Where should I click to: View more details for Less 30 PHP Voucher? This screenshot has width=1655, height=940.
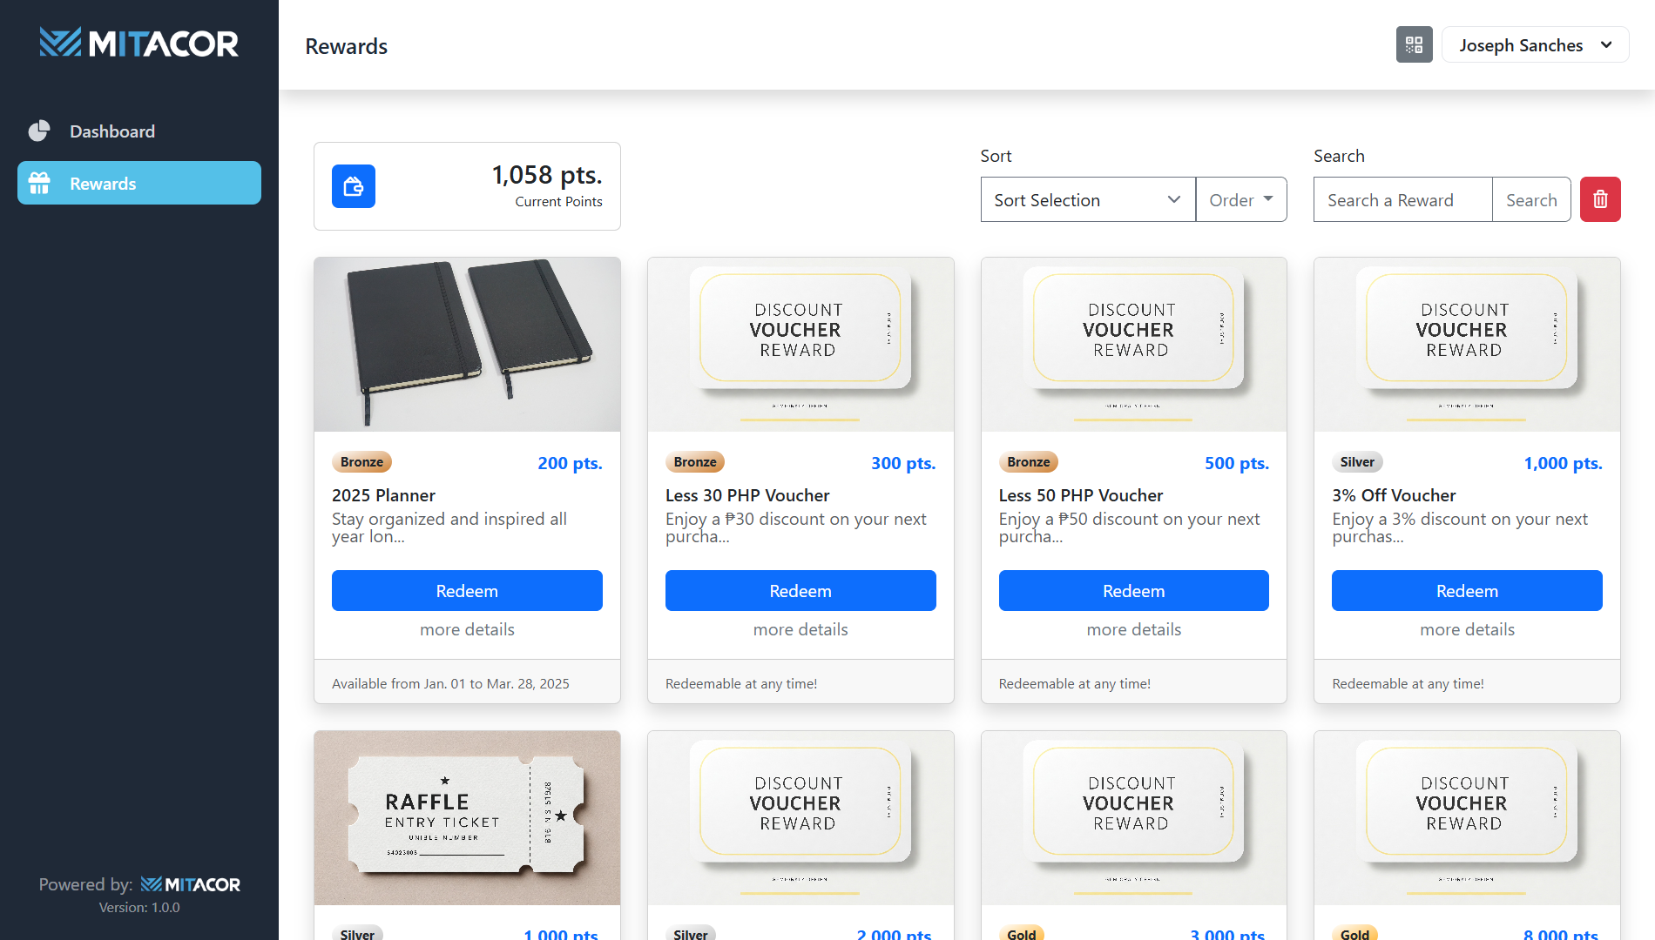(800, 629)
